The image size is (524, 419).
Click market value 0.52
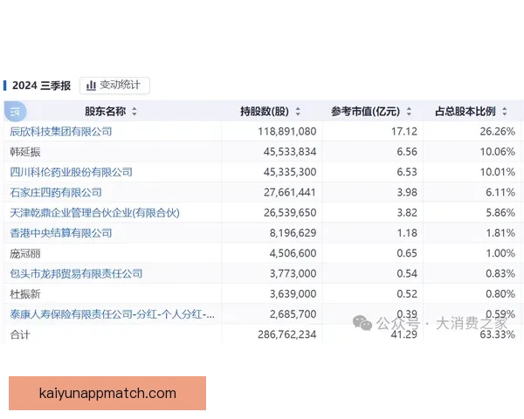pos(407,294)
